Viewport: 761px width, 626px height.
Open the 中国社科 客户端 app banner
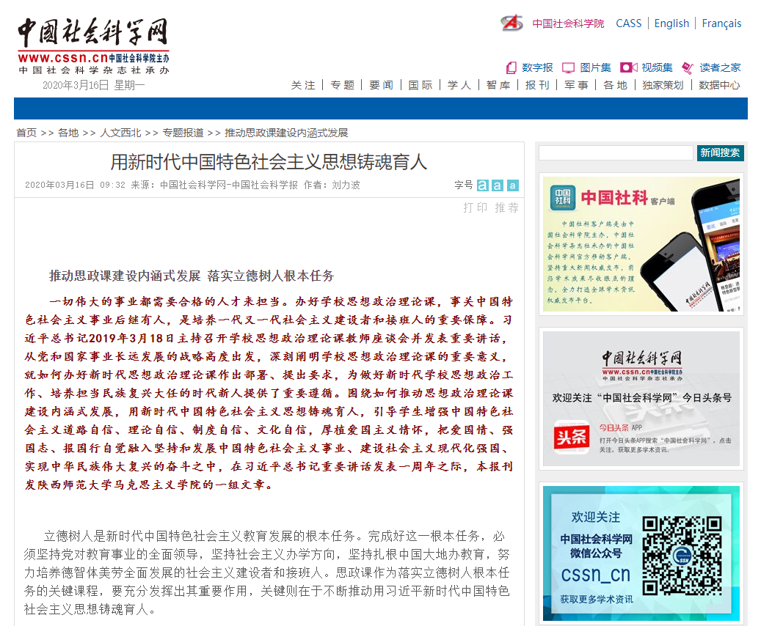[x=640, y=243]
